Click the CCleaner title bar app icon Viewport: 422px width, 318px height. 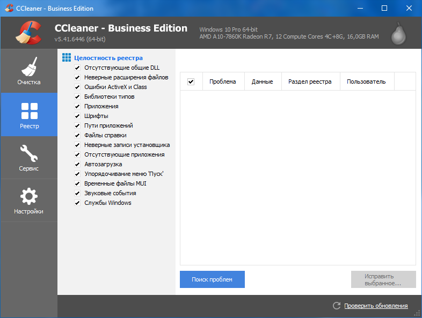pos(9,8)
